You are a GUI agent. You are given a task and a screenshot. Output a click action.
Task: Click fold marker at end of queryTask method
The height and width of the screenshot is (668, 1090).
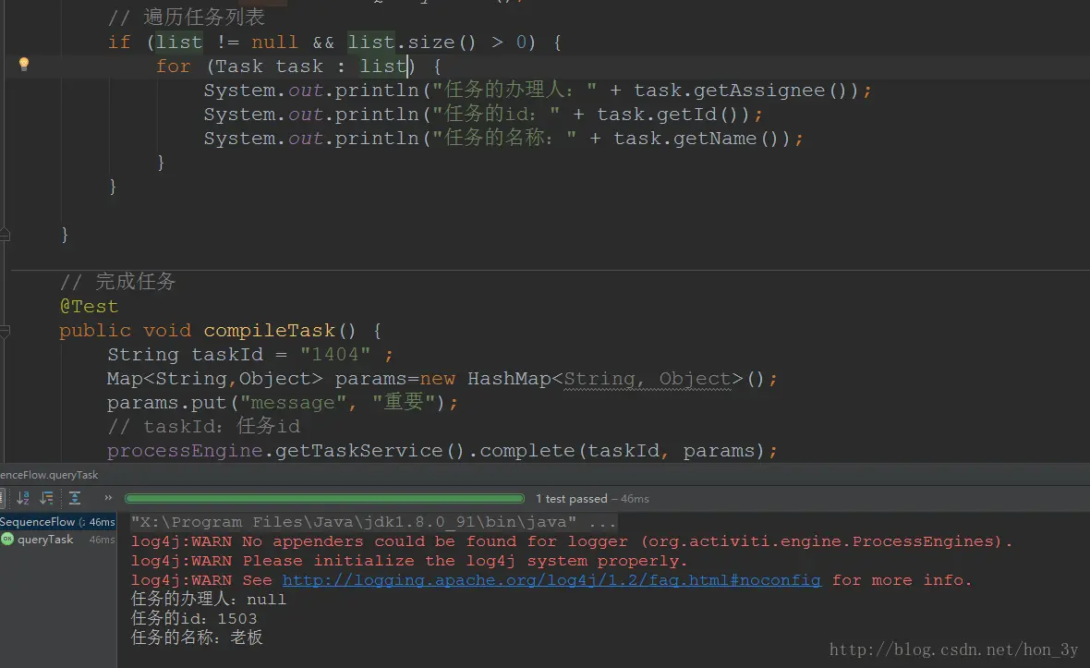[5, 235]
